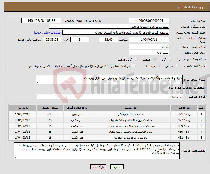Click service code ج-43-439
The height and width of the screenshot is (174, 210).
(184, 132)
